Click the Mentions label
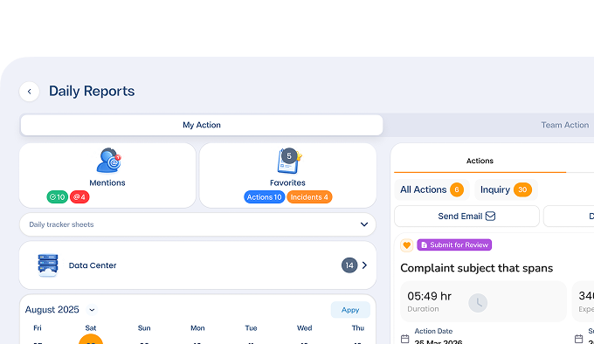 pyautogui.click(x=107, y=182)
